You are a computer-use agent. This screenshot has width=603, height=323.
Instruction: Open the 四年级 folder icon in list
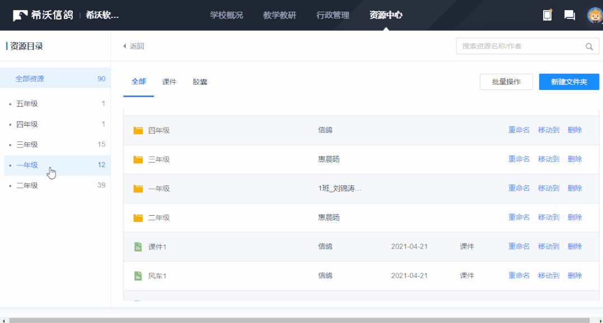[138, 130]
